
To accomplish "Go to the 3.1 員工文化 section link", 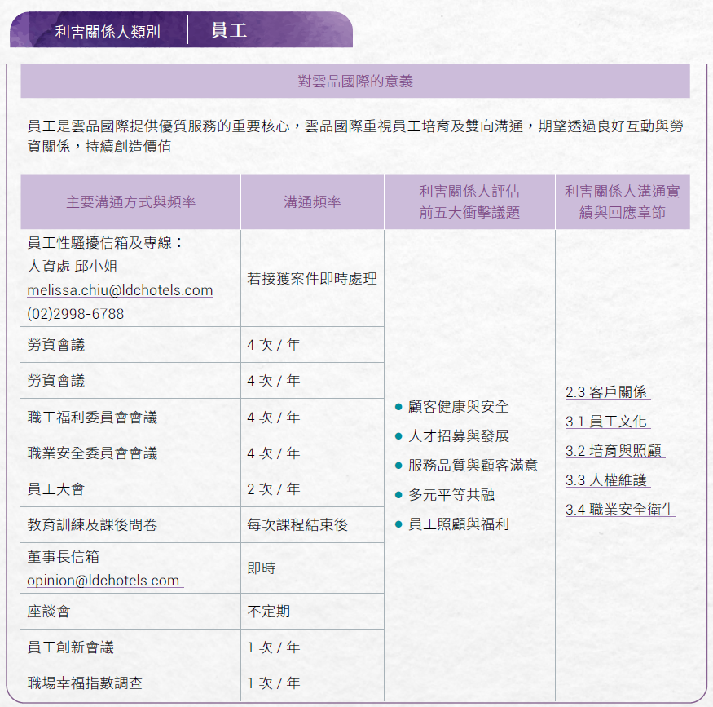I will coord(608,422).
